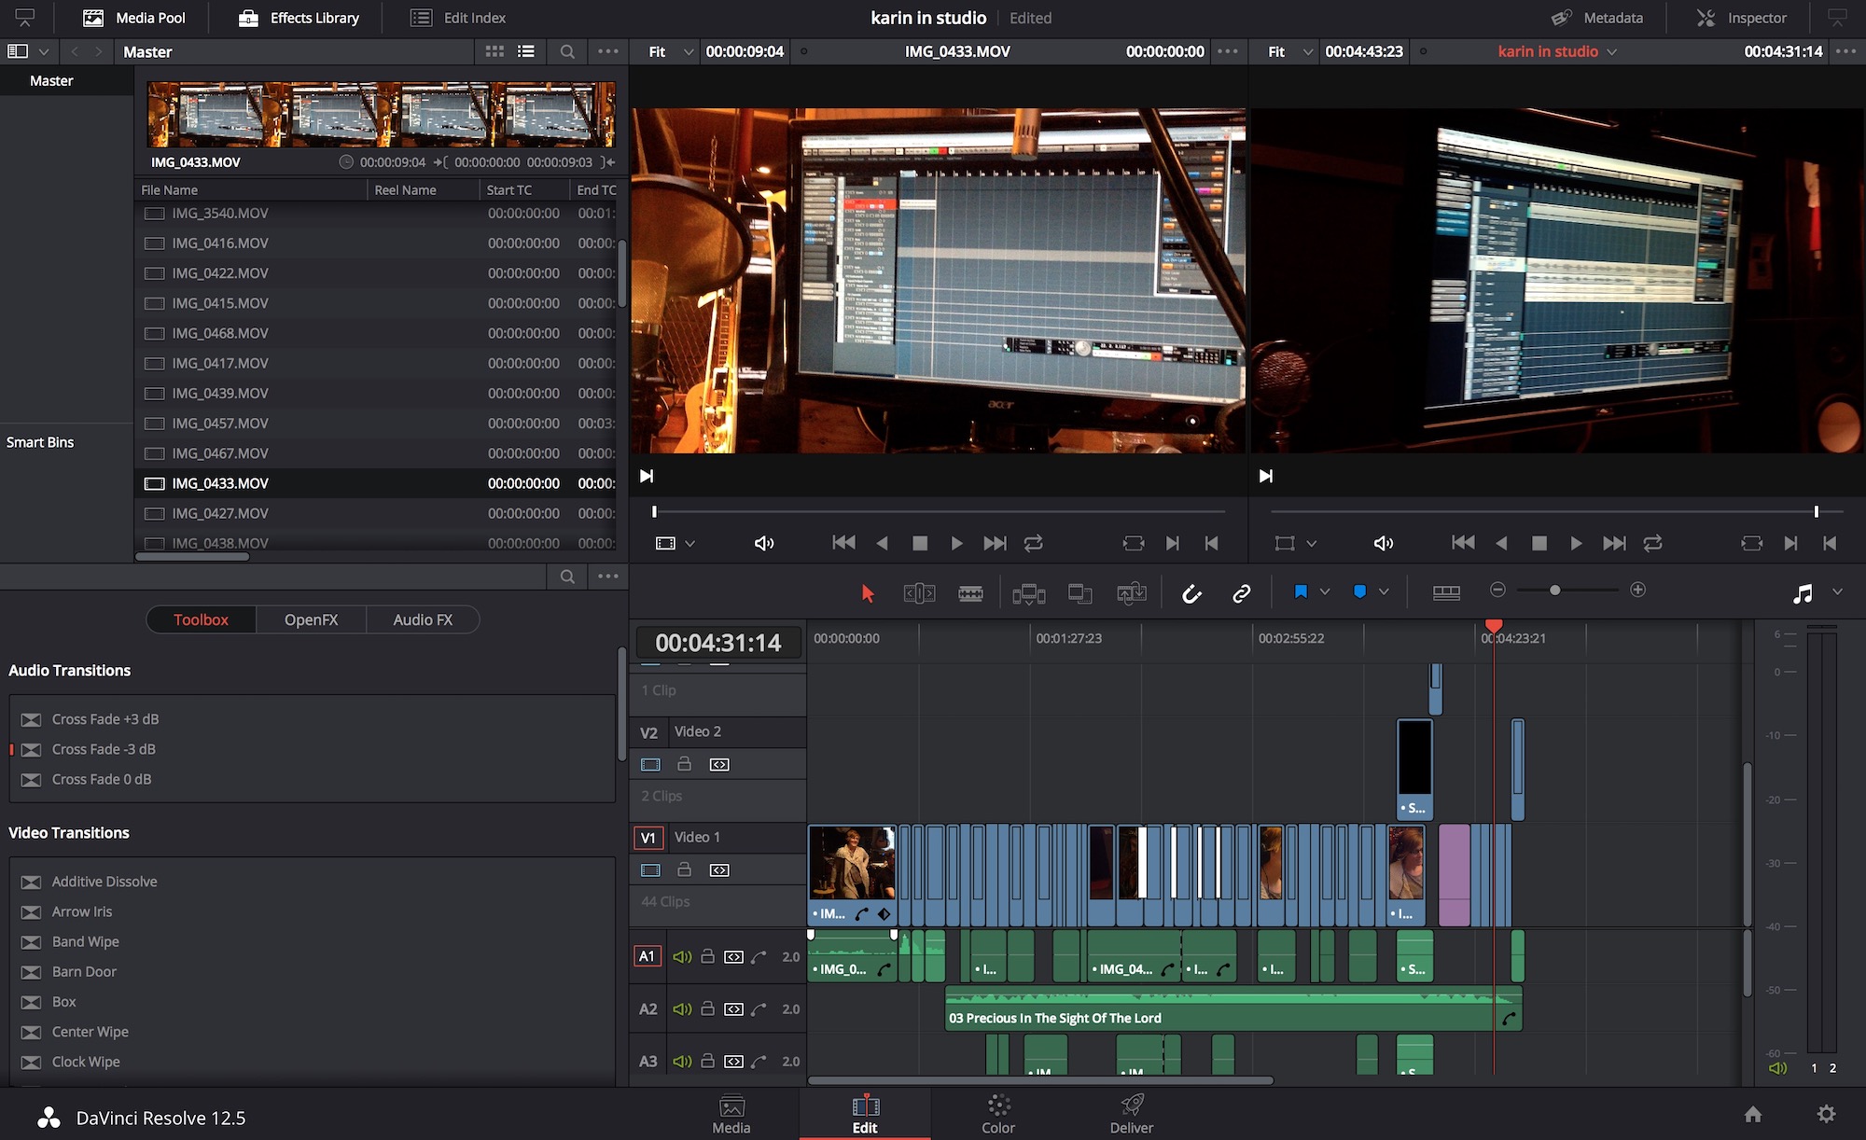Click the Snapping toggle icon in timeline

1191,592
